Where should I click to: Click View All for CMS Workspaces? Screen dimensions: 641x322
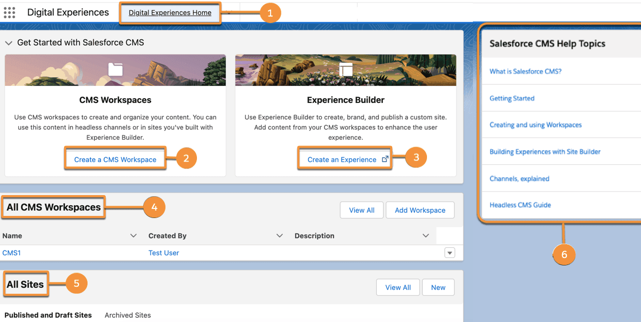tap(361, 210)
